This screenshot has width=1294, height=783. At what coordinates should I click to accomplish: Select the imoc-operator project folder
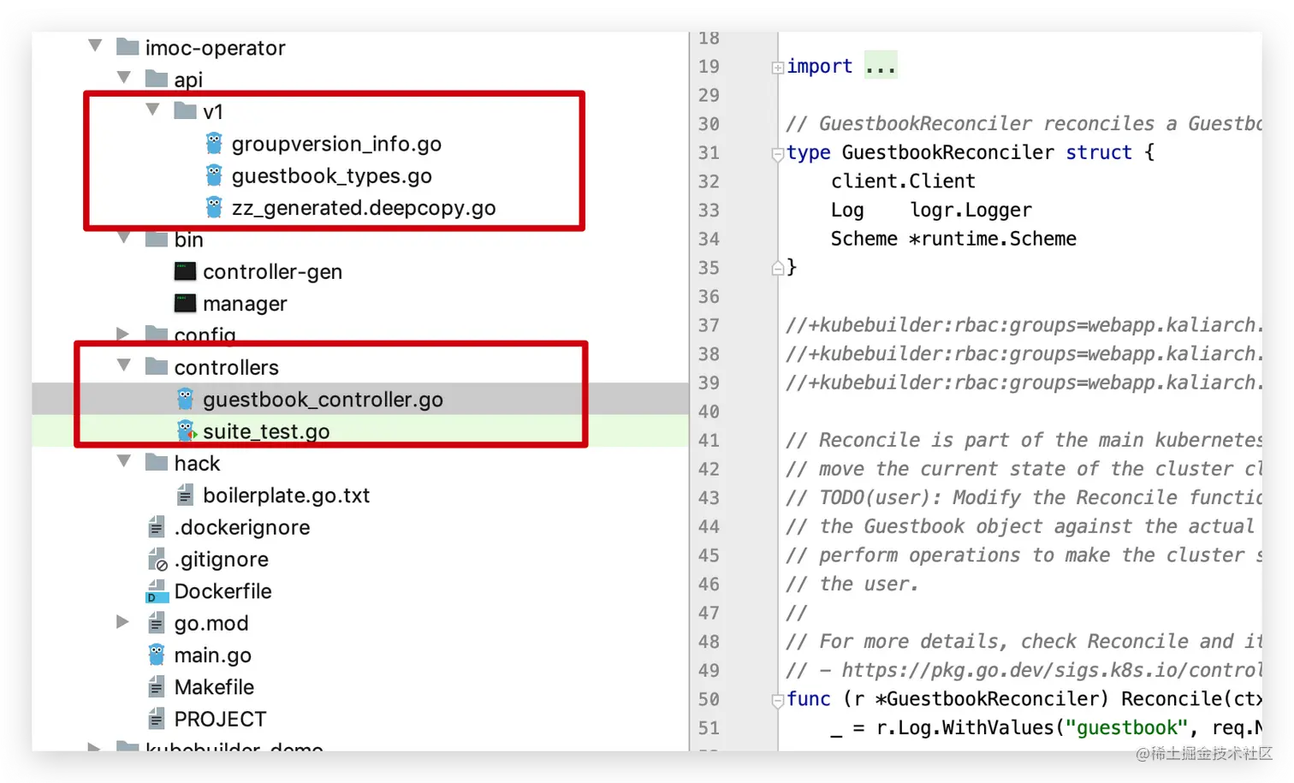pos(215,48)
